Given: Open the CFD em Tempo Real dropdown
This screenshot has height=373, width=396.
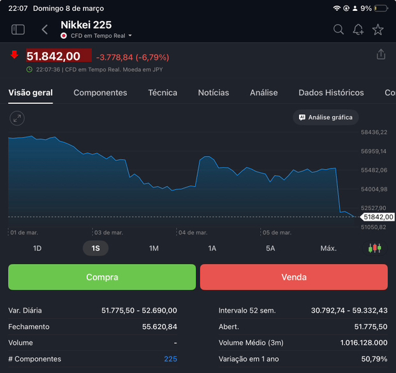Looking at the screenshot, I should 97,36.
